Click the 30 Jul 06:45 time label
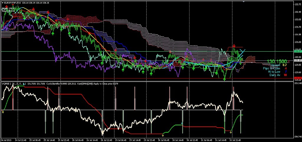302x142 pixels. tap(164, 140)
